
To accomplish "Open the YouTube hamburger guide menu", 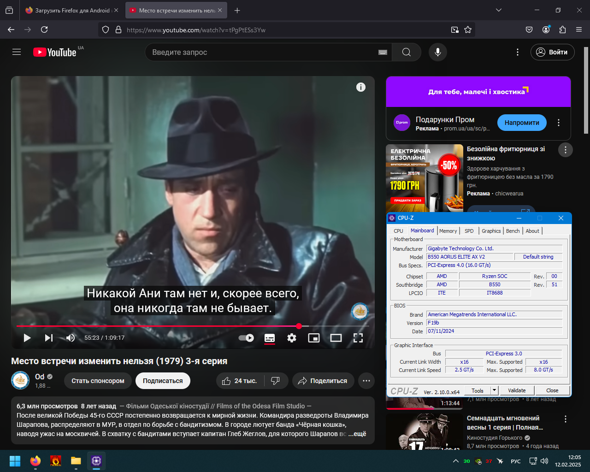I will coord(17,52).
